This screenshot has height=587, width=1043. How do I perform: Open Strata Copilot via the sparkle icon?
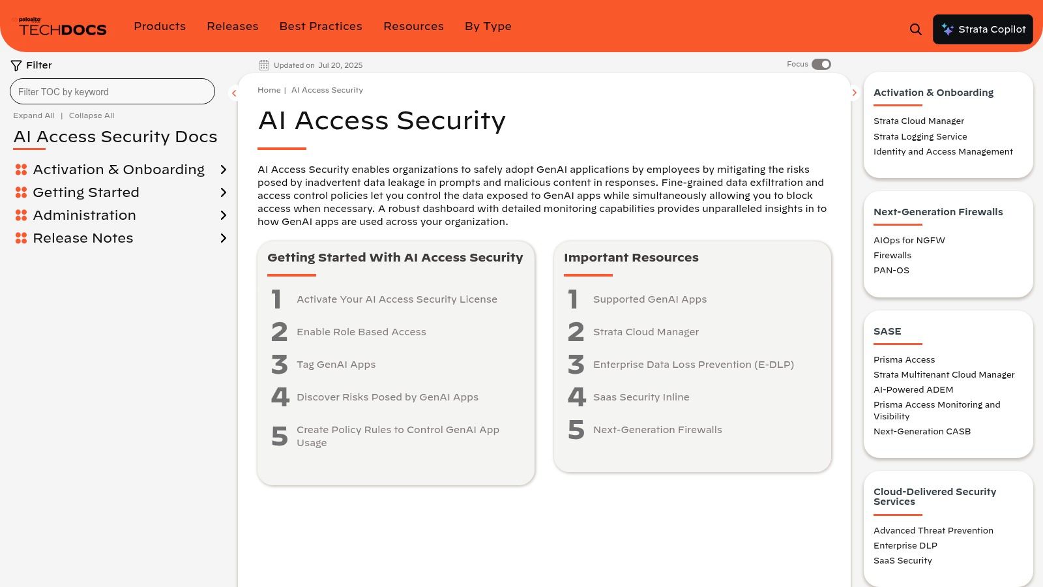947,29
